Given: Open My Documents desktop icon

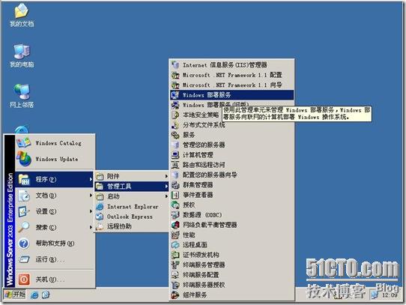Looking at the screenshot, I should pos(22,15).
